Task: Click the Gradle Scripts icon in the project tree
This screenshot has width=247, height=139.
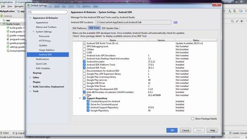Action: [x=4, y=24]
